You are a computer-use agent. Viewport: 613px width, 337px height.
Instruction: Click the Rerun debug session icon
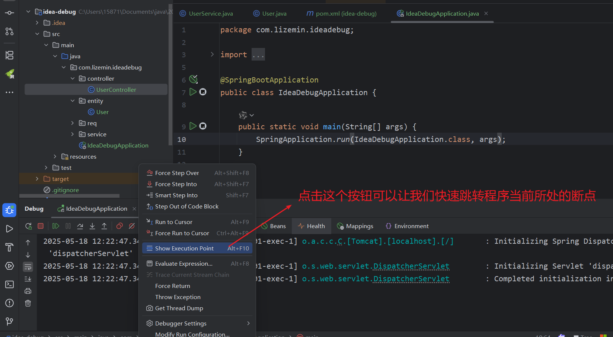(x=28, y=226)
